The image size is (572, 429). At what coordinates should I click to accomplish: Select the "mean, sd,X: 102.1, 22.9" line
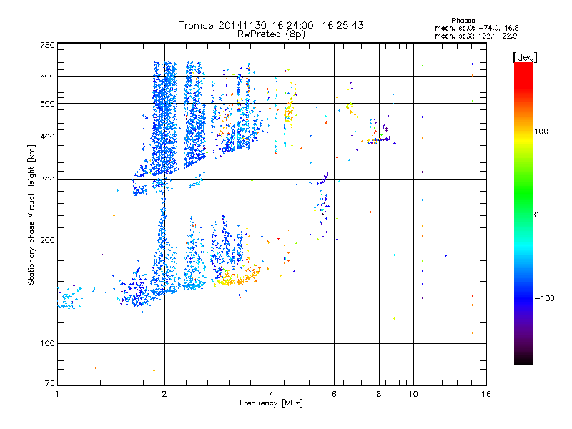tap(475, 36)
